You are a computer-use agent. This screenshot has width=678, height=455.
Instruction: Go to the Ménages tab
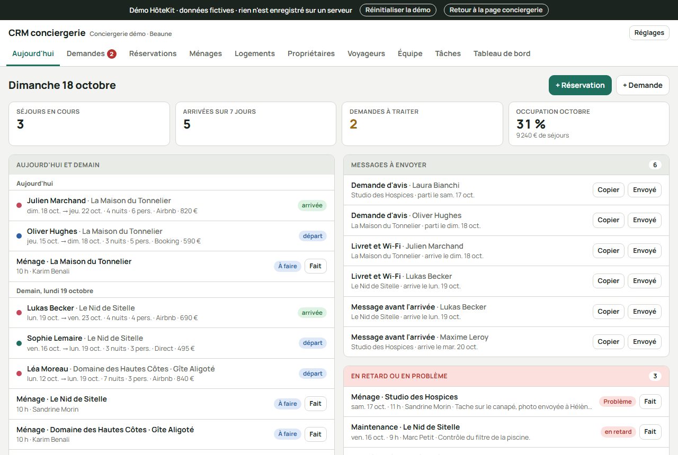(206, 53)
